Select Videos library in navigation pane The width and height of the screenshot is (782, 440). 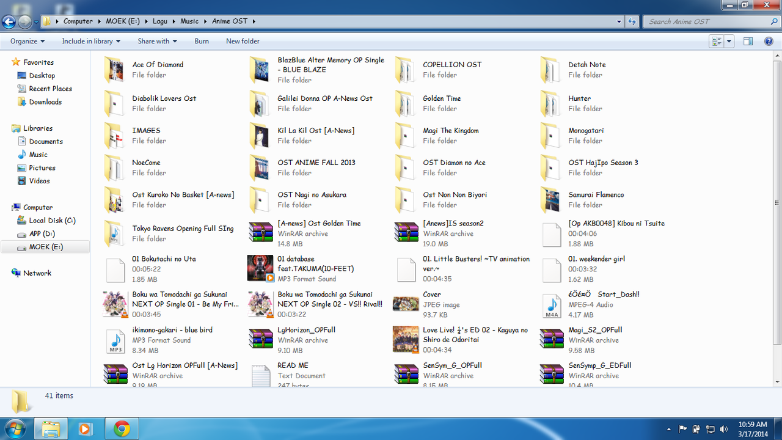point(40,182)
